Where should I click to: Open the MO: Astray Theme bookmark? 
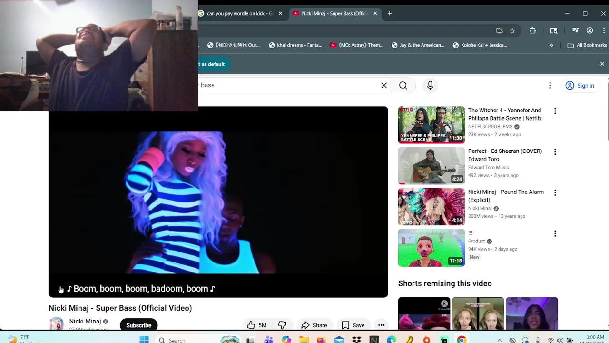[357, 45]
